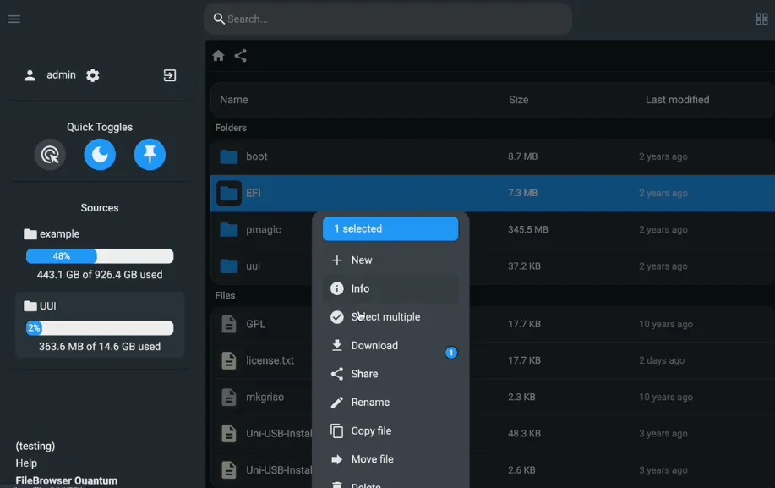Click the EFI folder icon
775x488 pixels.
coord(229,194)
